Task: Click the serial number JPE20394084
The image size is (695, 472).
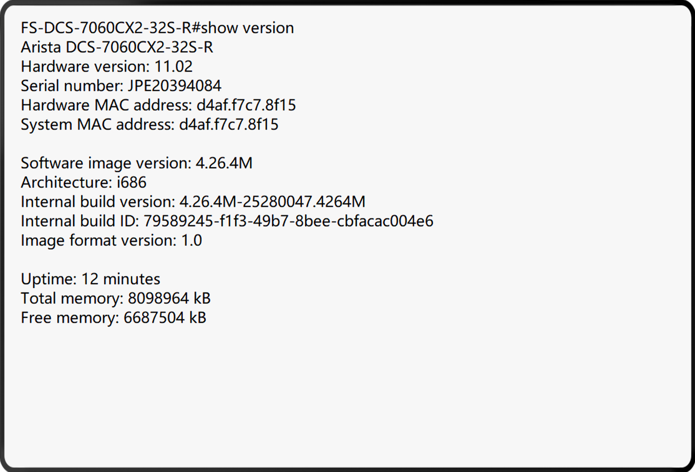Action: [174, 86]
